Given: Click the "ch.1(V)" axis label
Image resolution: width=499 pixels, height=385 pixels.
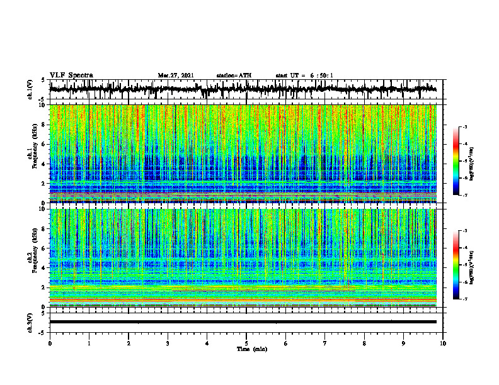Looking at the screenshot, I should tap(30, 89).
